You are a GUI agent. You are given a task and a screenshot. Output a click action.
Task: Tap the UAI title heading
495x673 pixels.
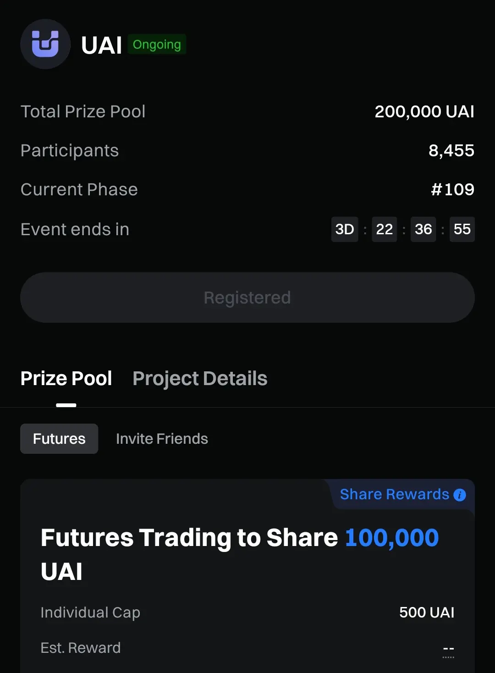point(101,45)
